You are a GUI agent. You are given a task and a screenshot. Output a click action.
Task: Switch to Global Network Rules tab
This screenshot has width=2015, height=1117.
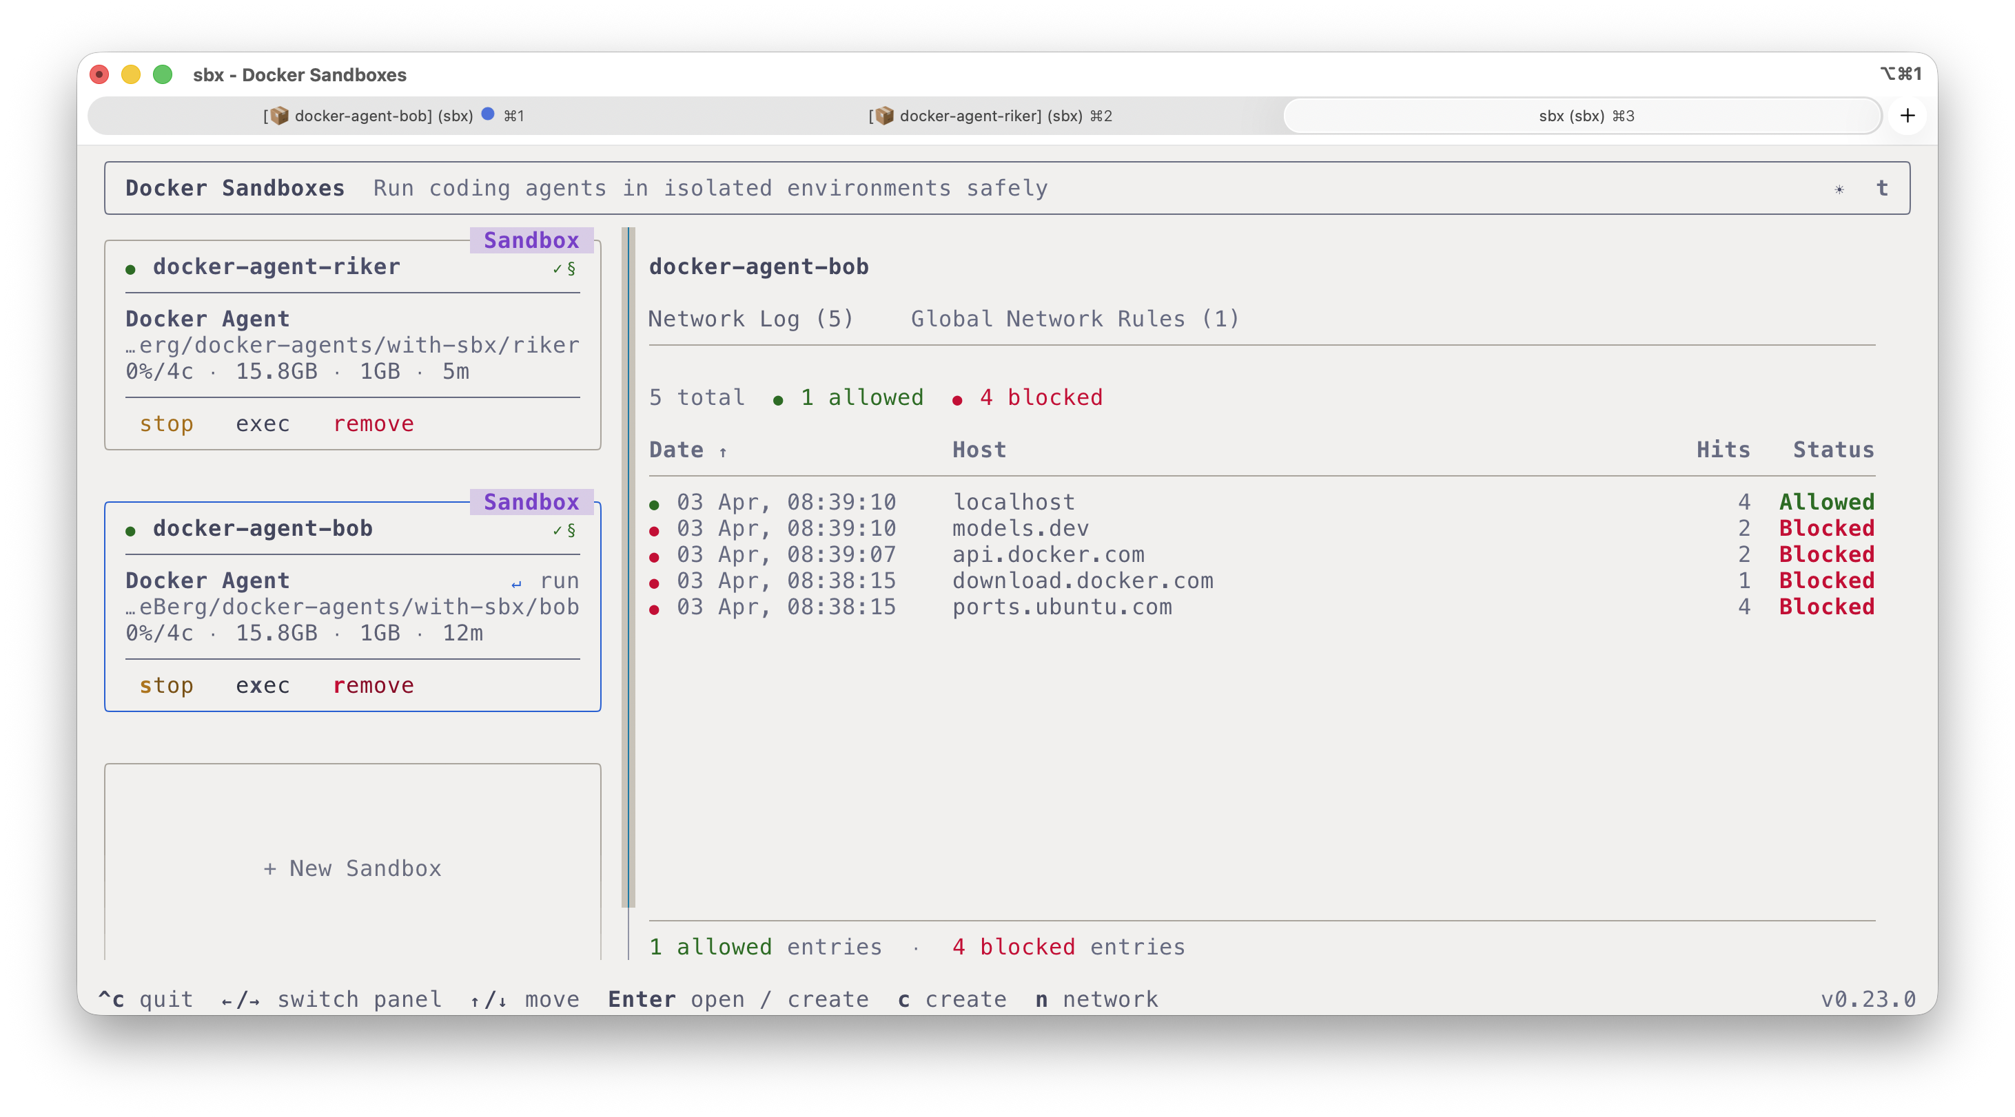pyautogui.click(x=1075, y=319)
